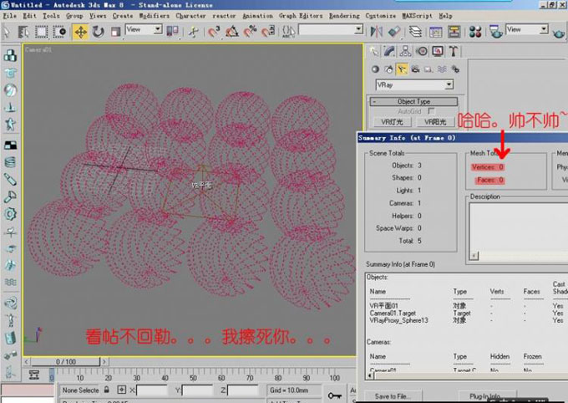Click time slider next frame arrow
The image size is (568, 403).
[104, 362]
